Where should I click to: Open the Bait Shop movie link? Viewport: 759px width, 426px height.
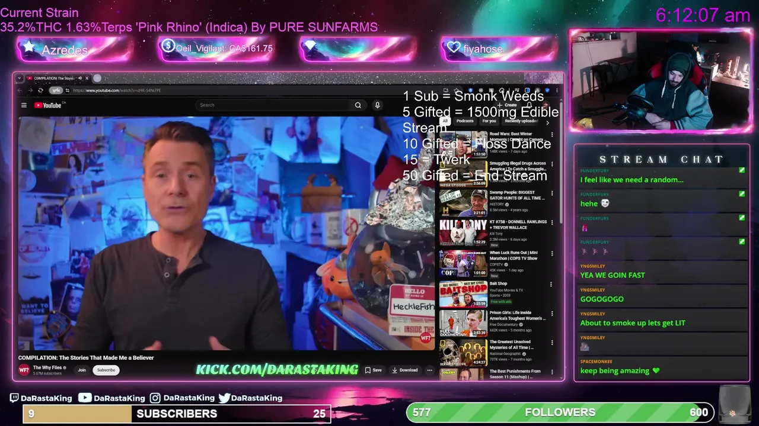498,283
